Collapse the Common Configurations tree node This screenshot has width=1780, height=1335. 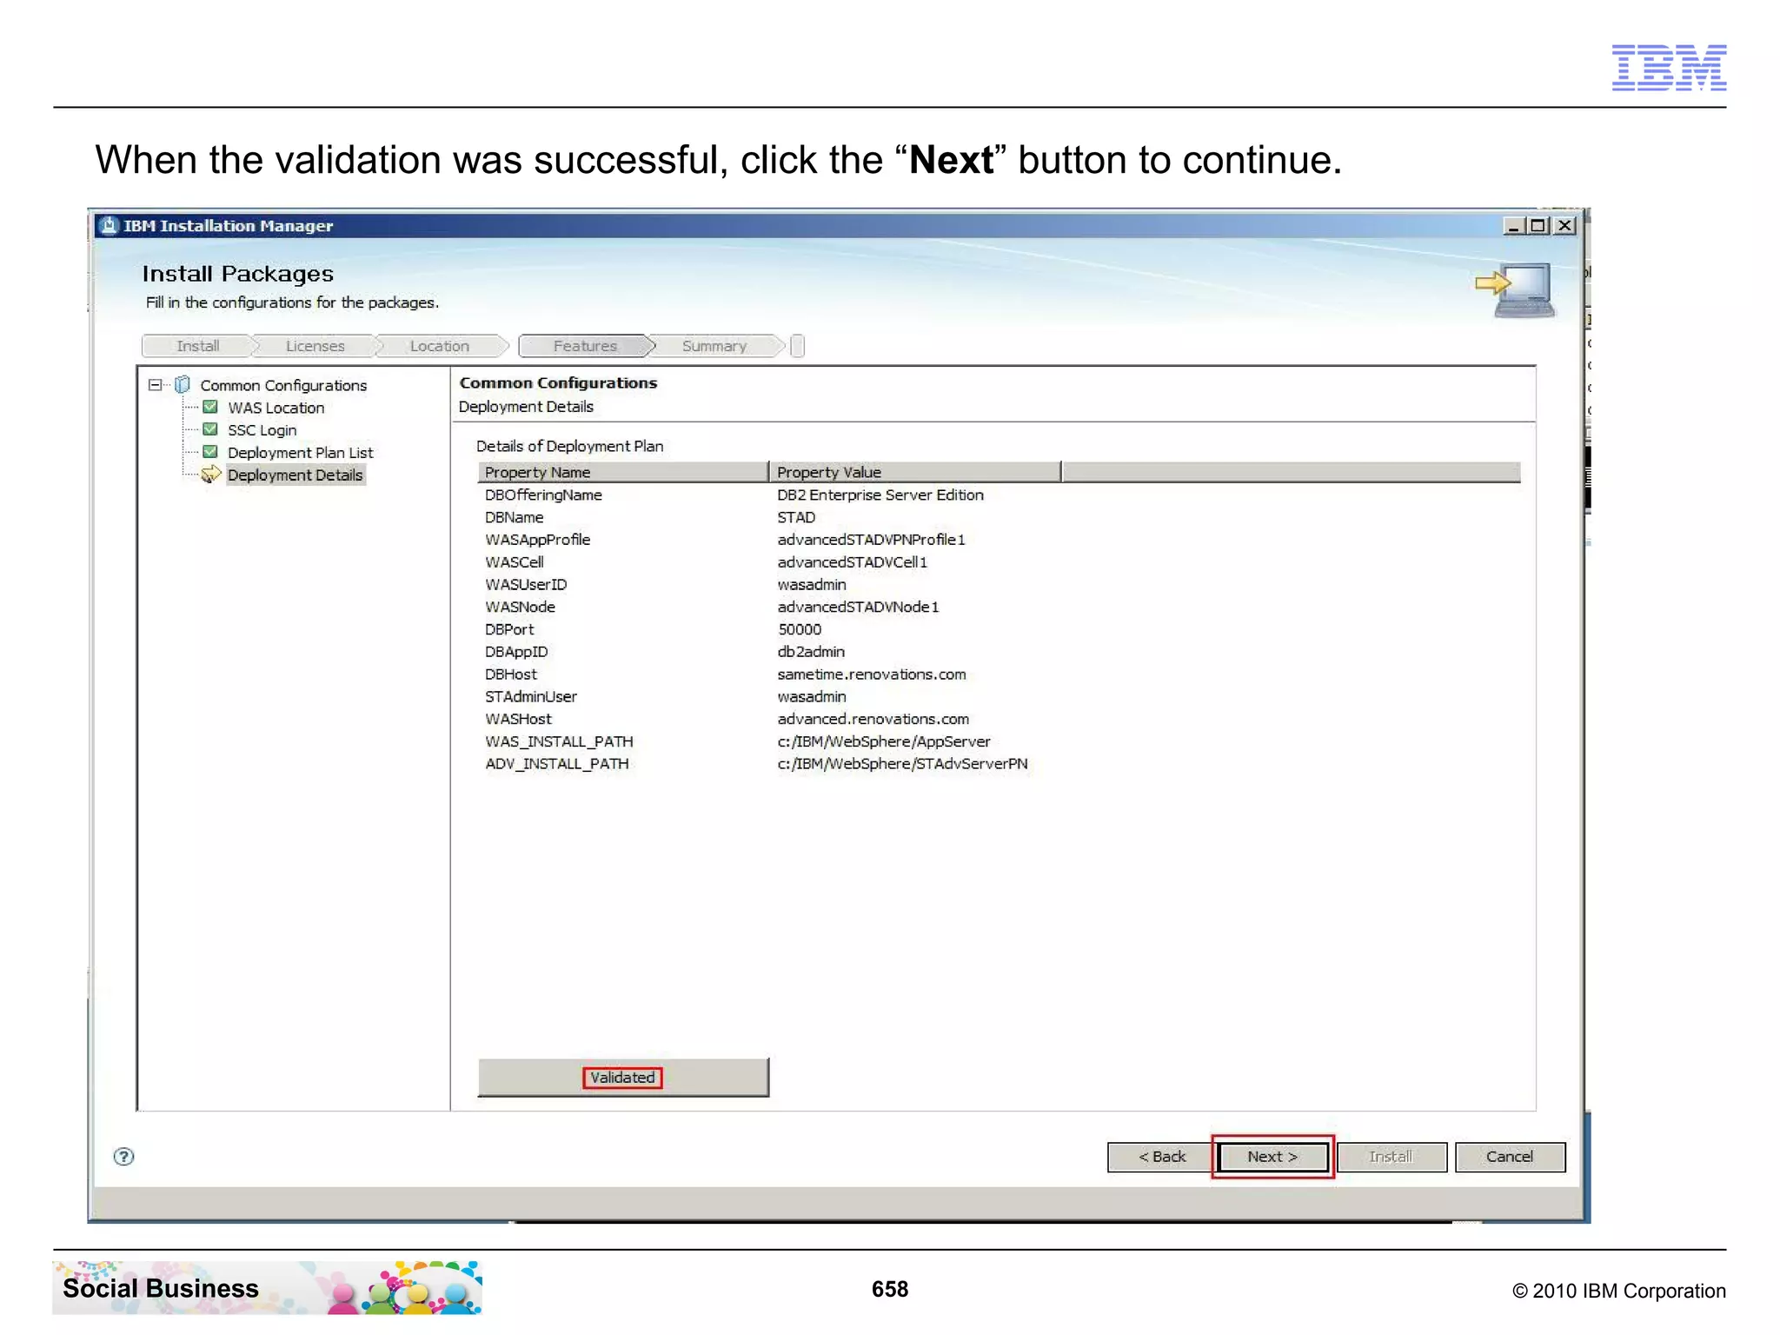(x=155, y=384)
